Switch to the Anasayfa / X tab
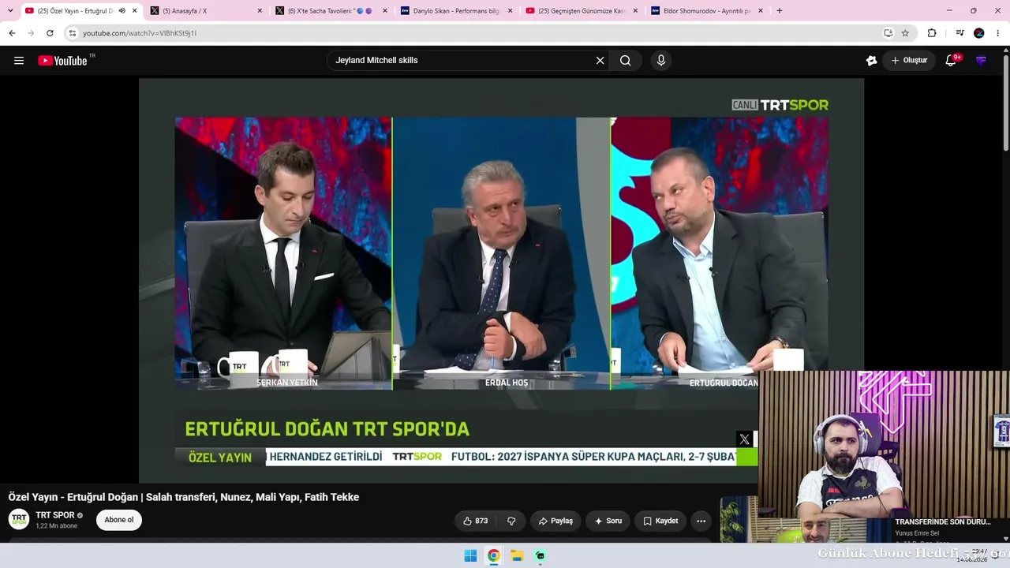The height and width of the screenshot is (568, 1010). click(207, 11)
